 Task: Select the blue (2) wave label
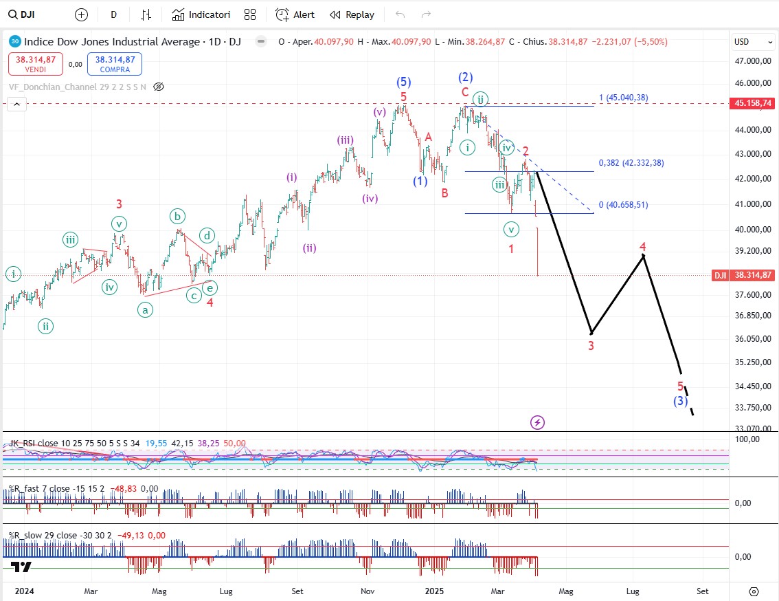pyautogui.click(x=466, y=77)
